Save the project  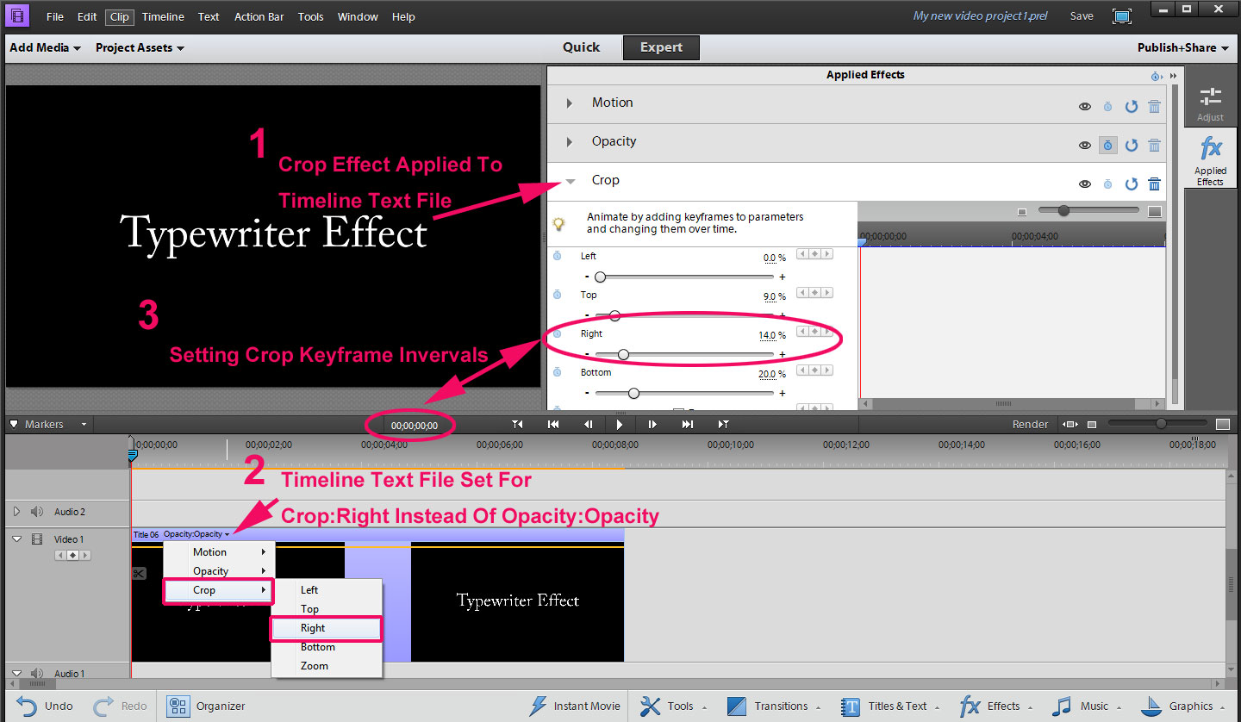1082,16
